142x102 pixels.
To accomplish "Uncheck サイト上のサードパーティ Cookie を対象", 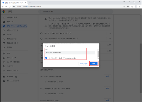I will pos(46,58).
